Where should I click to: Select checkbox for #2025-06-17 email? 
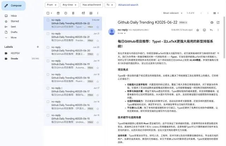coord(48,88)
